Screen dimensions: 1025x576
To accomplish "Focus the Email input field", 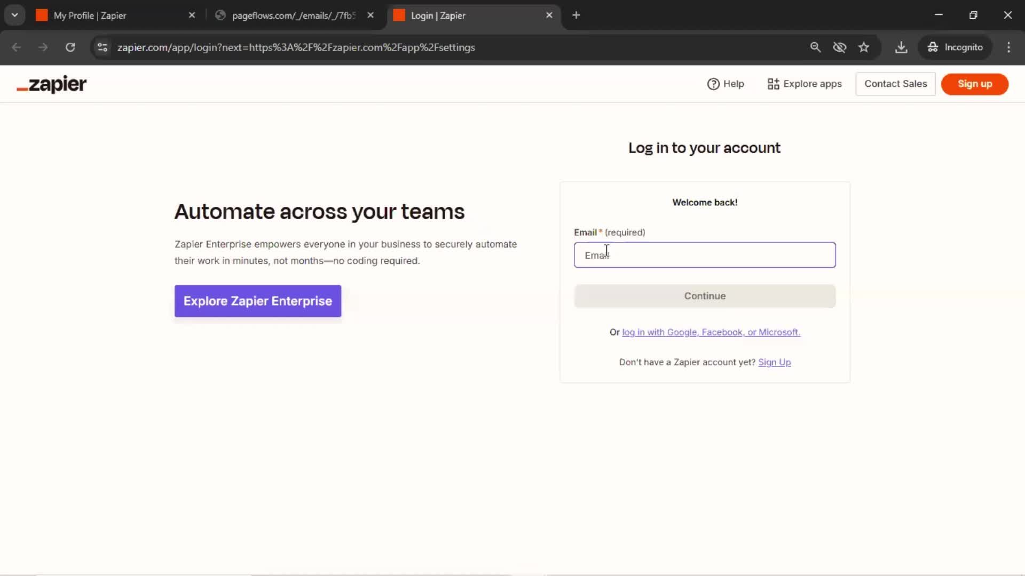I will click(705, 255).
